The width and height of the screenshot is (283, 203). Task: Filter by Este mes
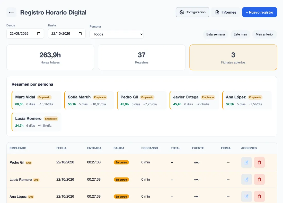coord(240,34)
